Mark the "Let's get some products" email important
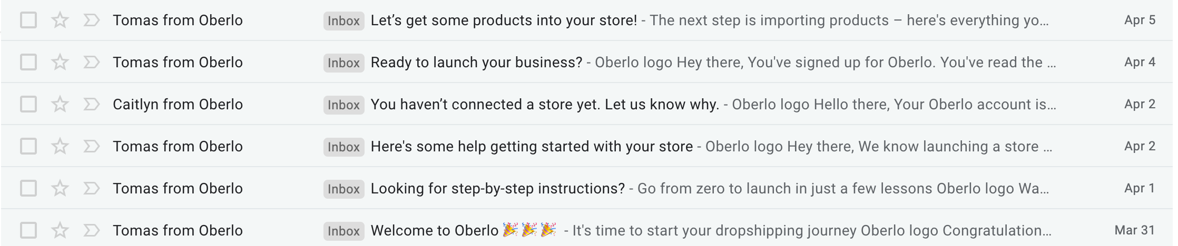Screen dimensions: 1178x246 [92, 20]
